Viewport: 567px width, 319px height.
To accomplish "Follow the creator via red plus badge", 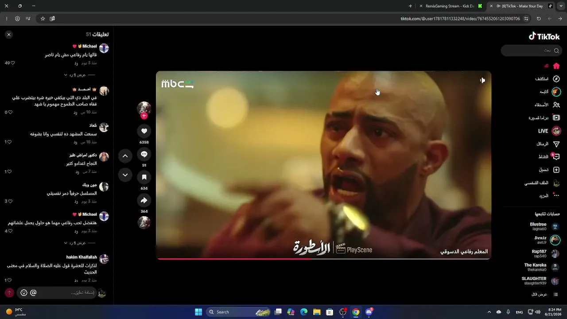I will pyautogui.click(x=144, y=116).
